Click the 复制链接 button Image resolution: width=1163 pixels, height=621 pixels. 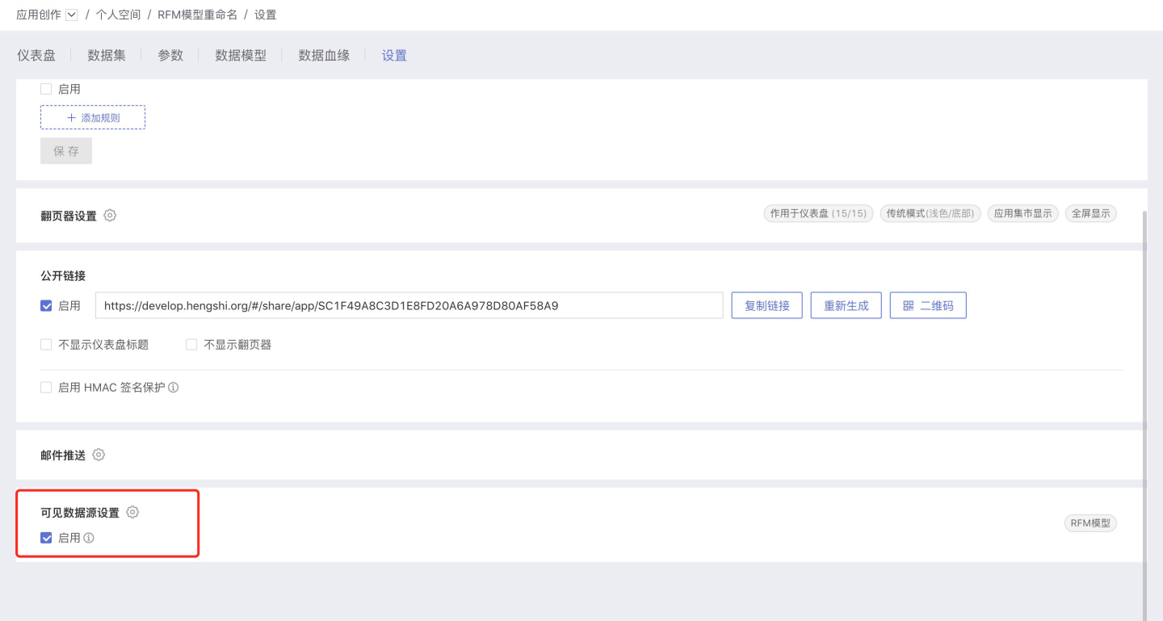tap(766, 306)
